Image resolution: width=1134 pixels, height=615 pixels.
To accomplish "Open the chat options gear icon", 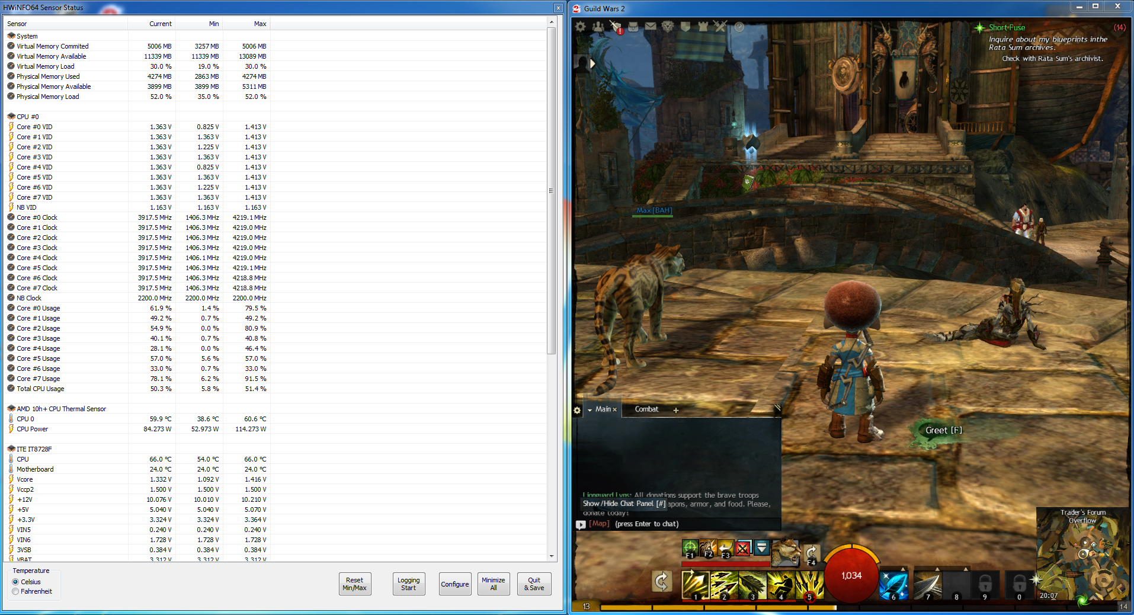I will 577,410.
